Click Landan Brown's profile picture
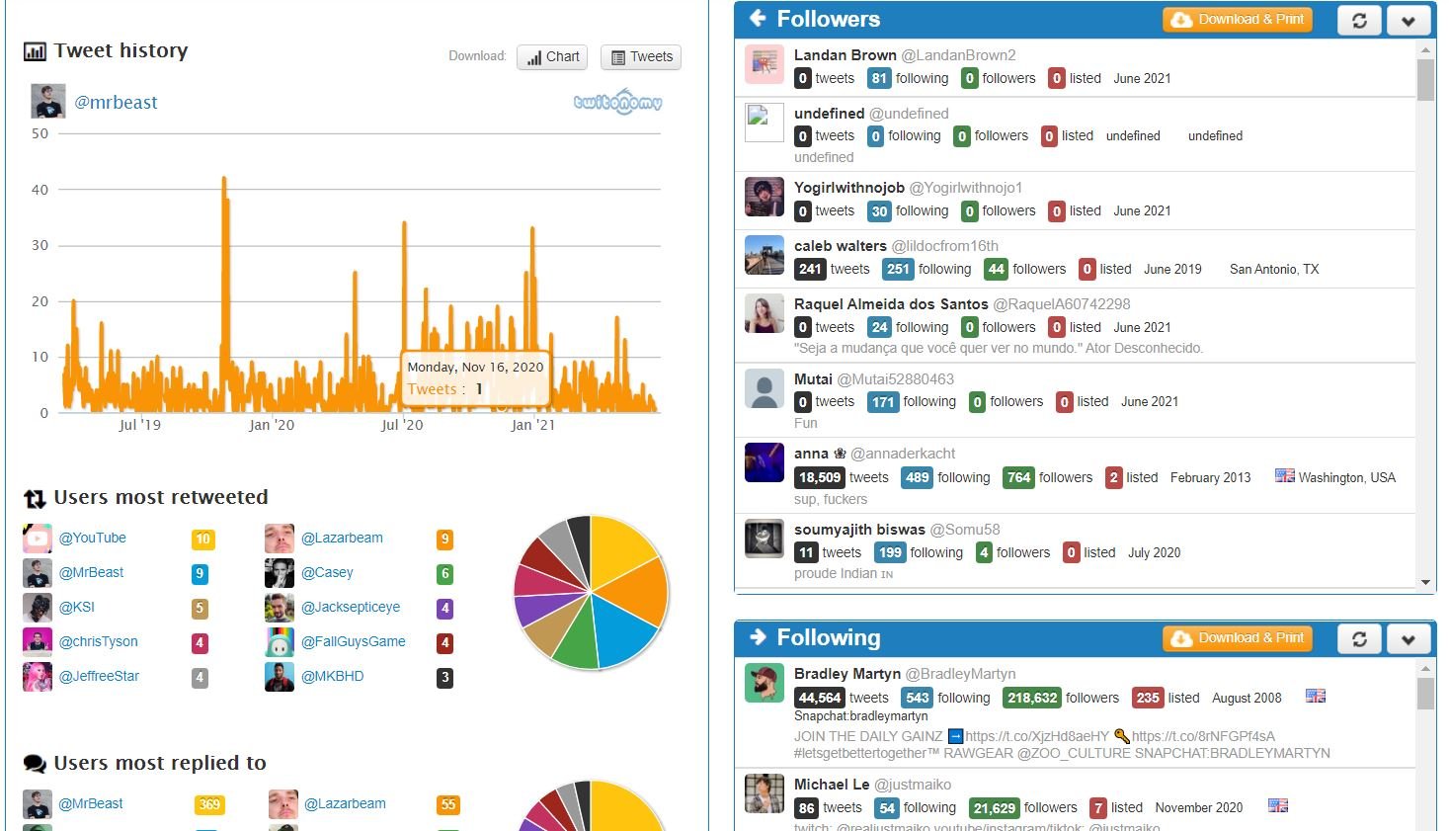Viewport: 1449px width, 831px height. [764, 64]
